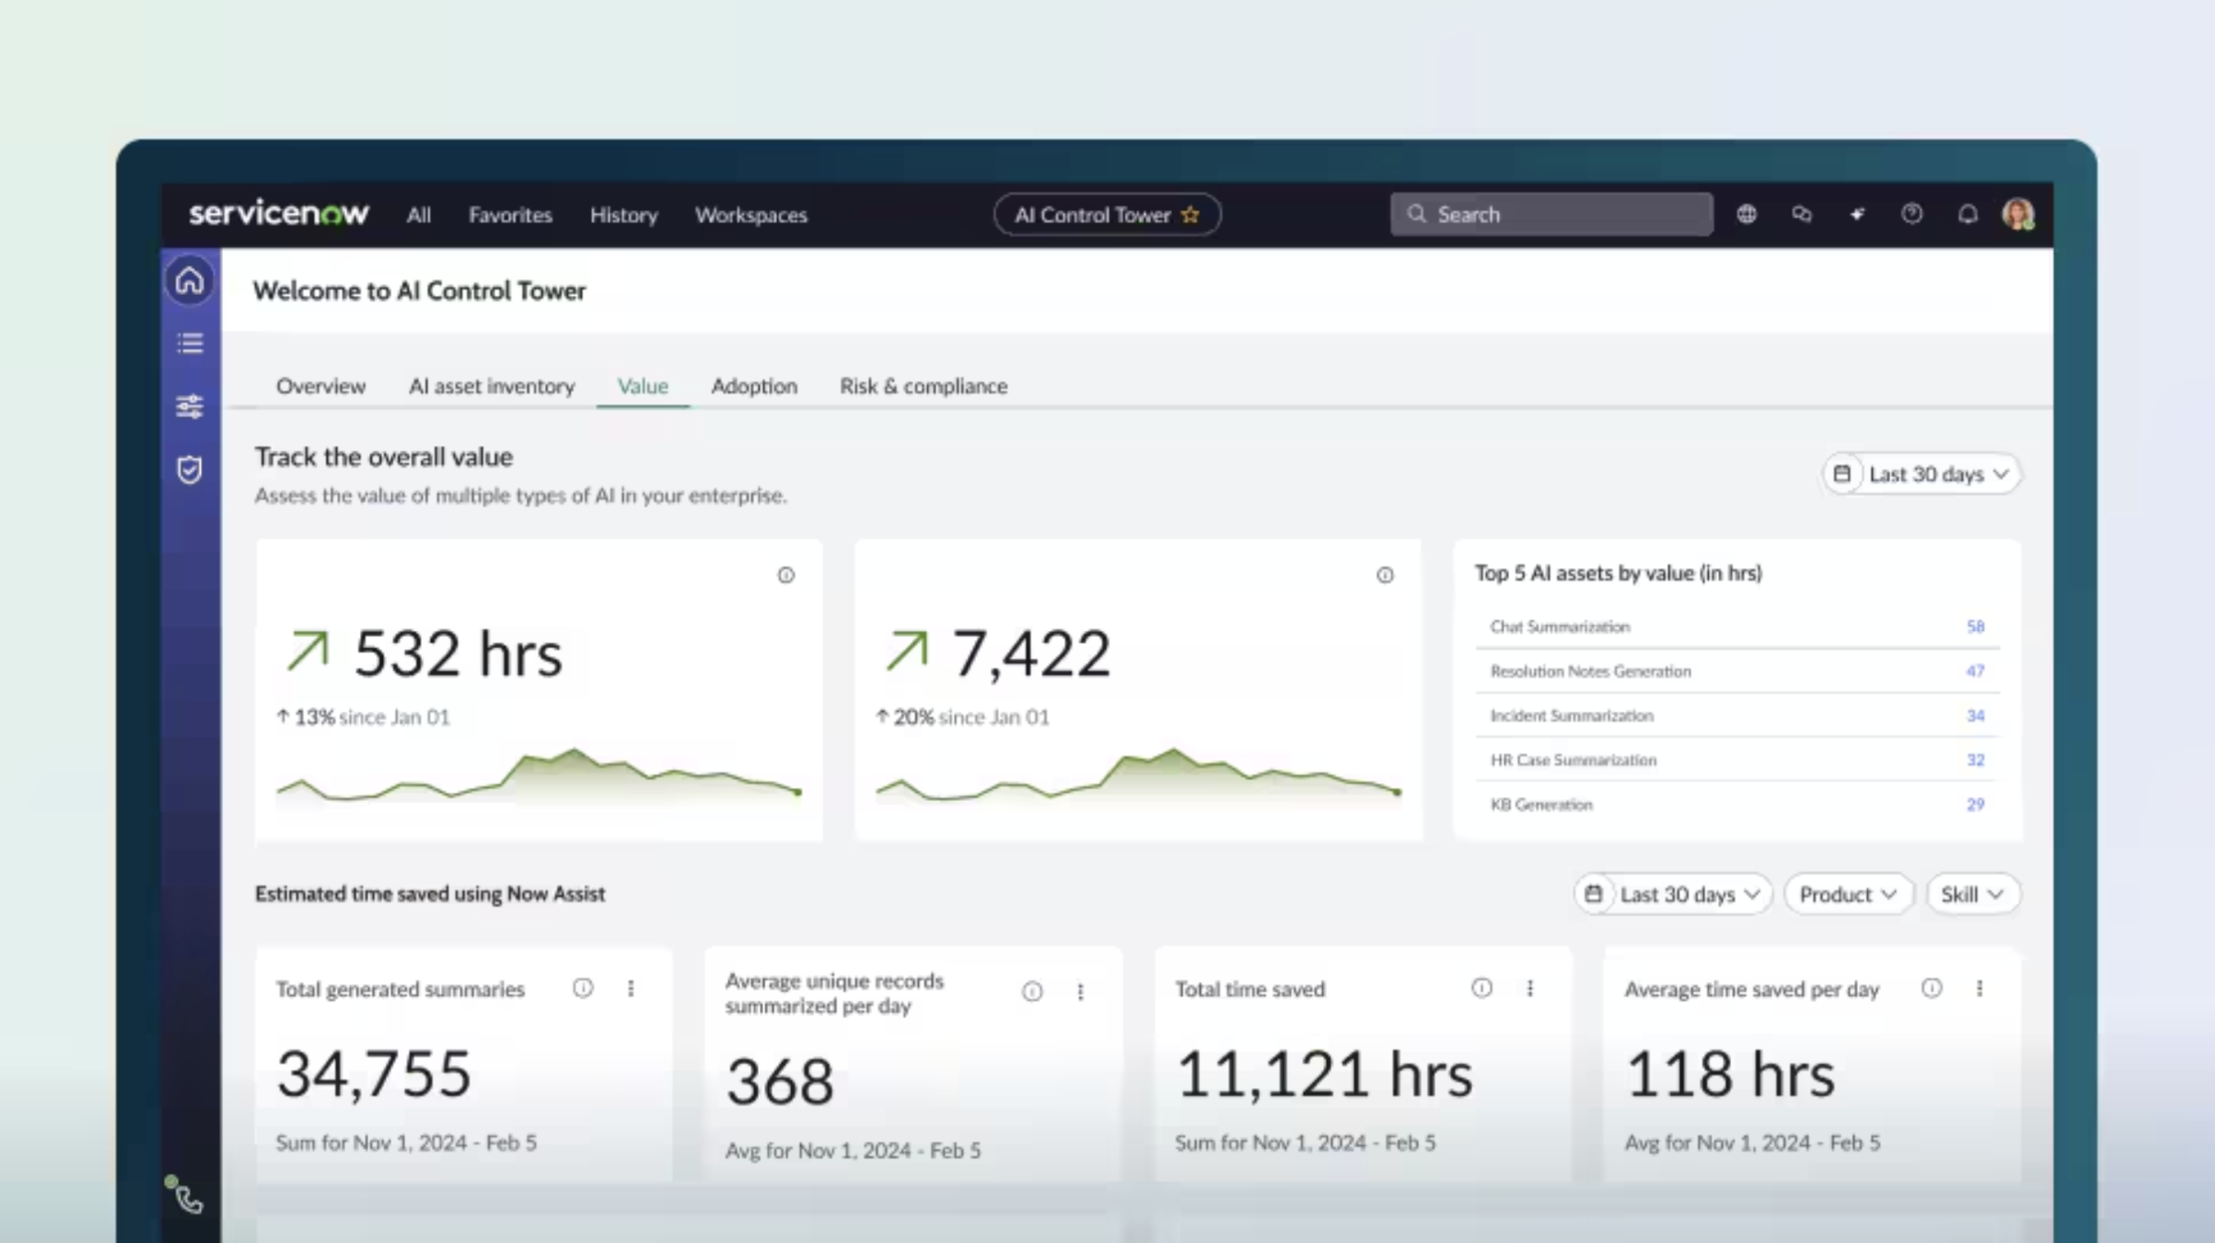Click the value 34 for Incident Summarization
The width and height of the screenshot is (2215, 1243).
pos(1975,716)
